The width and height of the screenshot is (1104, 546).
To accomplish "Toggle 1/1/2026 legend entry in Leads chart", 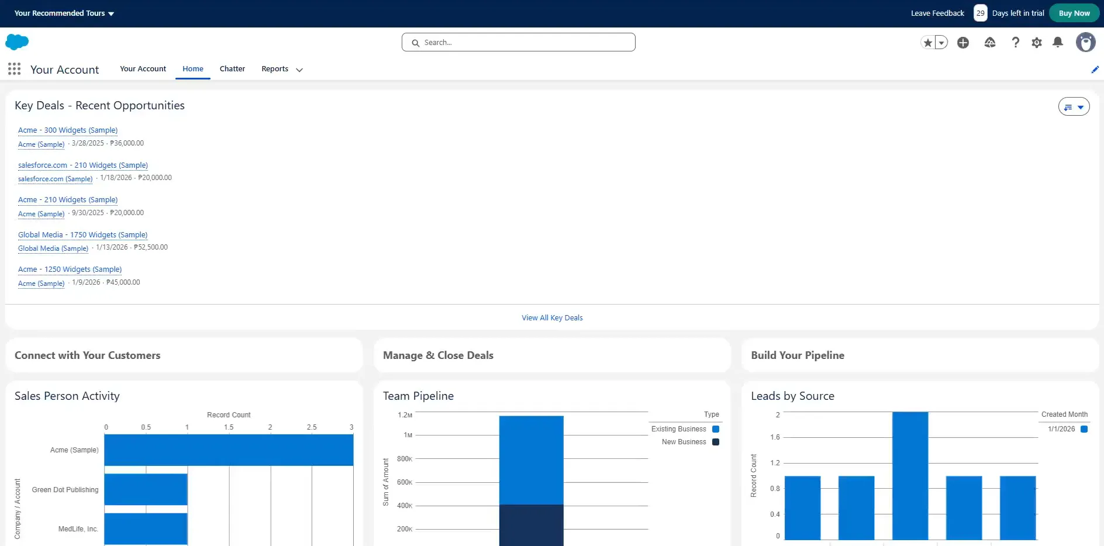I will 1067,429.
